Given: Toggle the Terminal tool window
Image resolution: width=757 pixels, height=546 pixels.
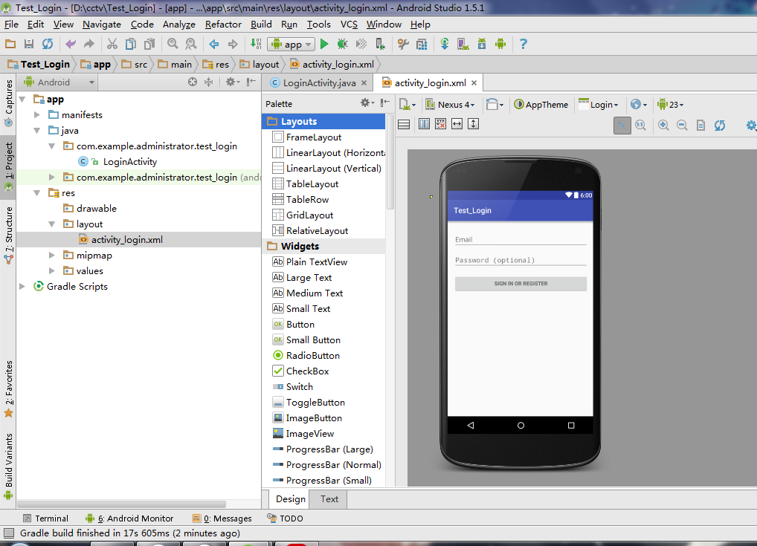Looking at the screenshot, I should [x=46, y=519].
